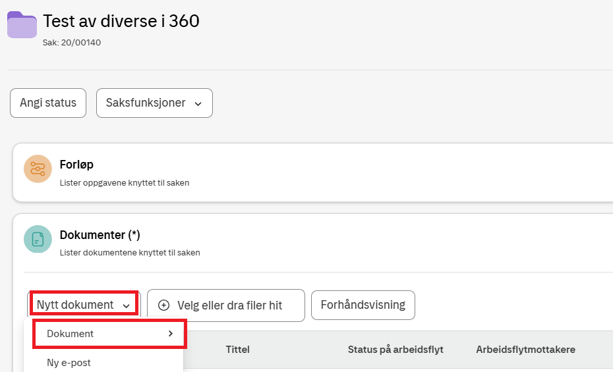The image size is (613, 372).
Task: Click the plus circle upload icon
Action: pyautogui.click(x=164, y=306)
